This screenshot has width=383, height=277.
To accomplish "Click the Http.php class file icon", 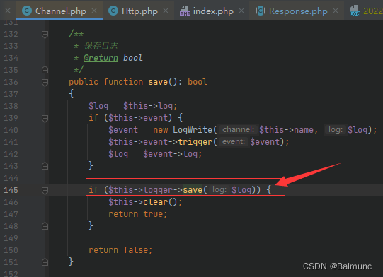I will (113, 11).
